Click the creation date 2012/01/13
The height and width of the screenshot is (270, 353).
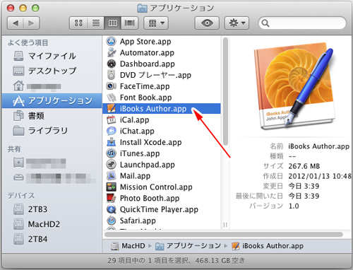pyautogui.click(x=320, y=176)
